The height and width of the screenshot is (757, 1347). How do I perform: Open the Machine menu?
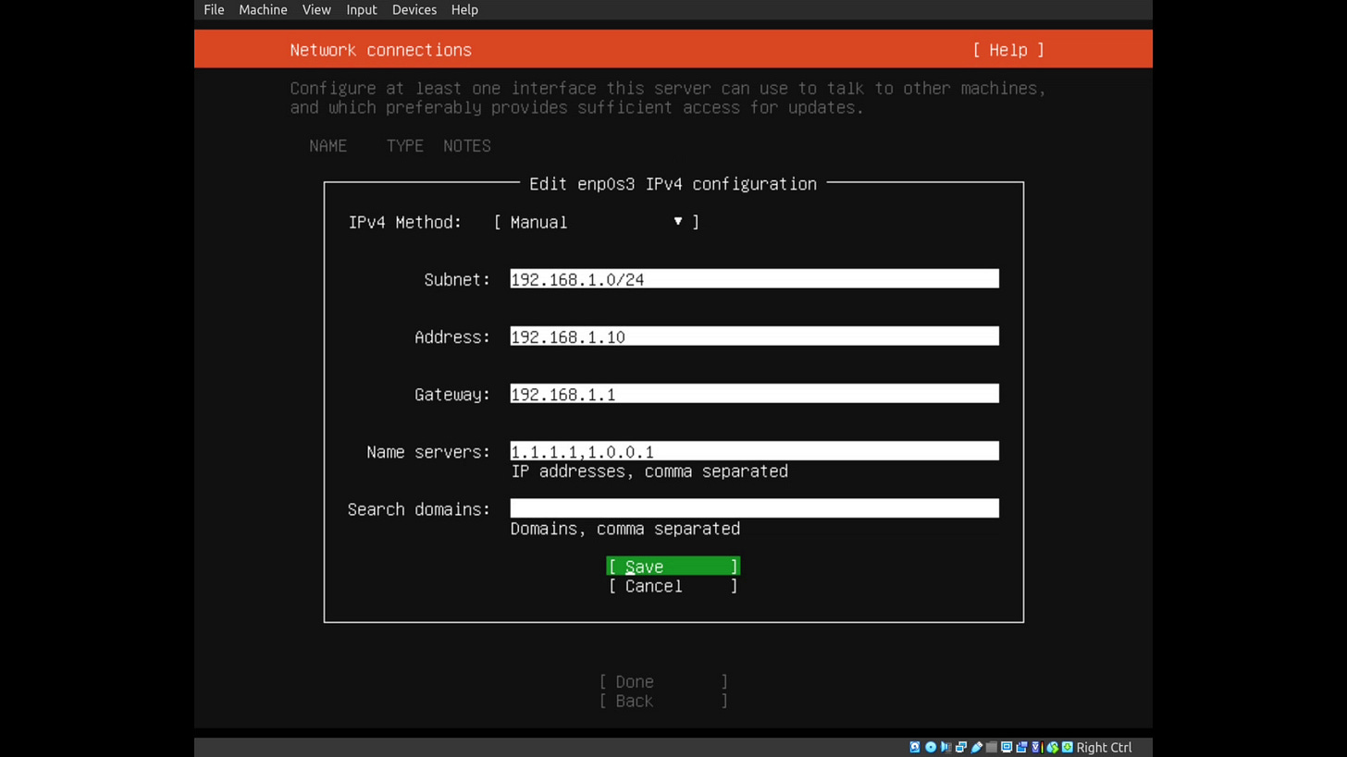pyautogui.click(x=263, y=9)
